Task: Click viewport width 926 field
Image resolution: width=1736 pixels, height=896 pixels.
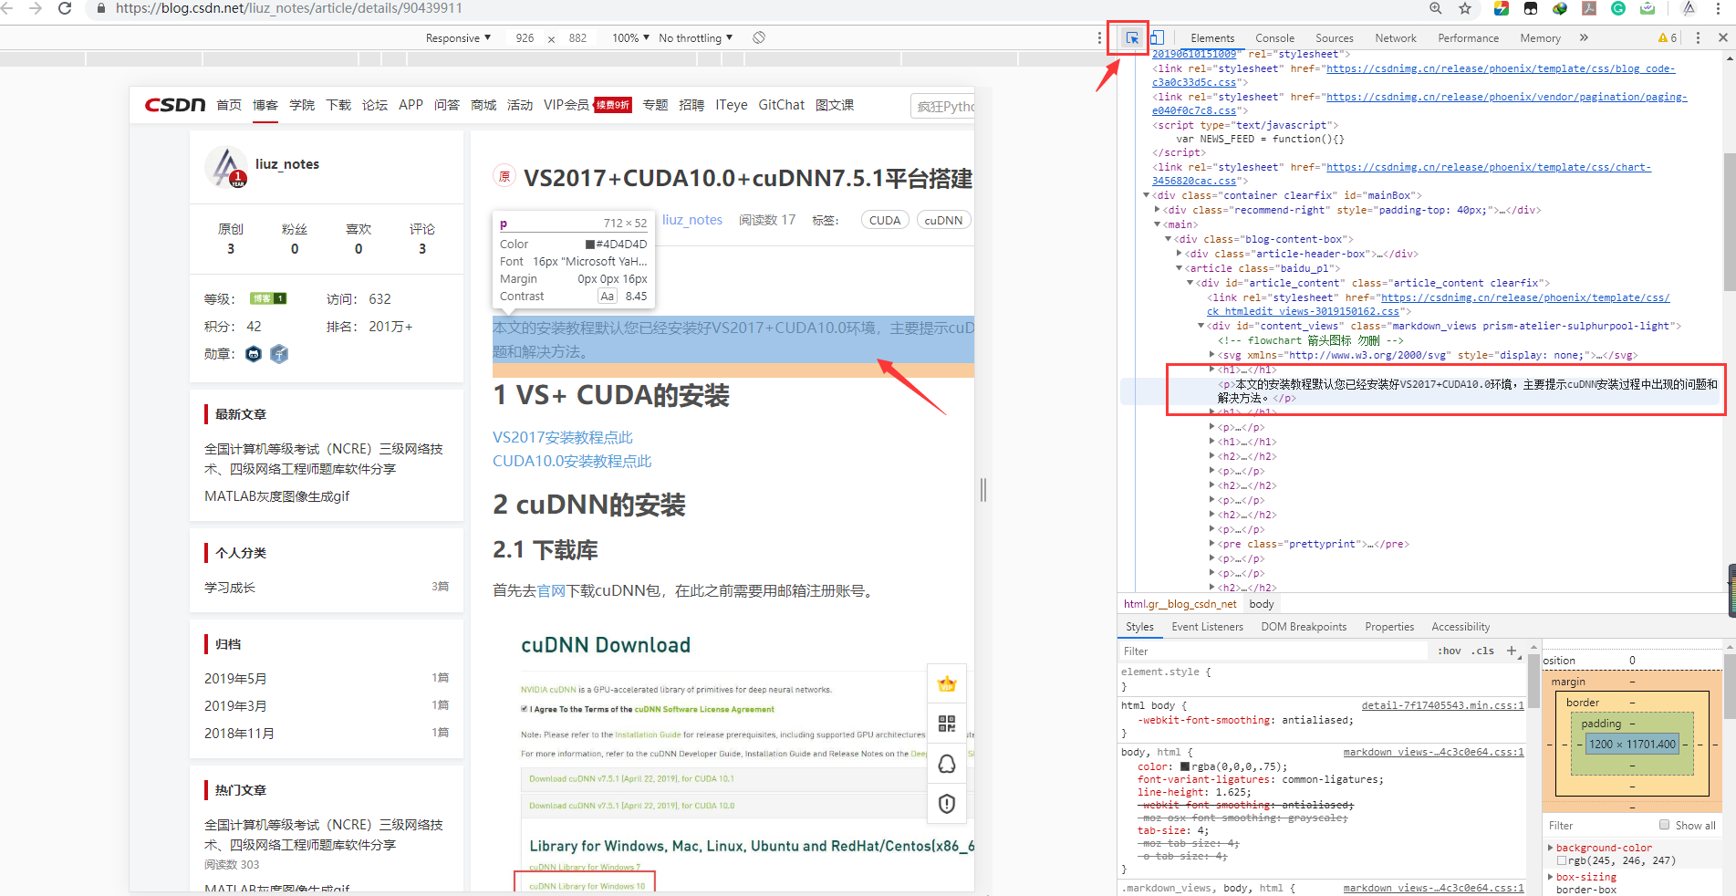Action: click(525, 38)
